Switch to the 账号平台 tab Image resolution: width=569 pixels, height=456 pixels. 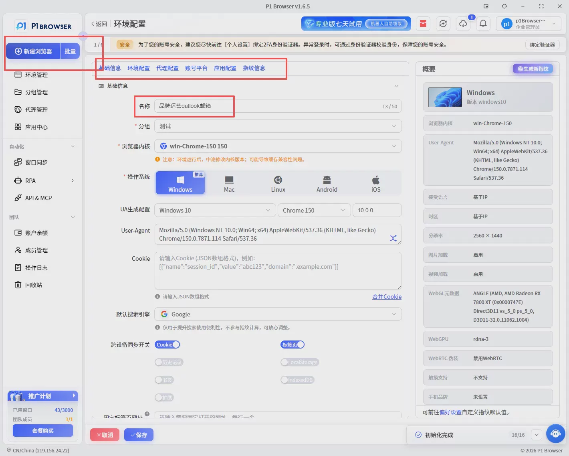pyautogui.click(x=196, y=68)
